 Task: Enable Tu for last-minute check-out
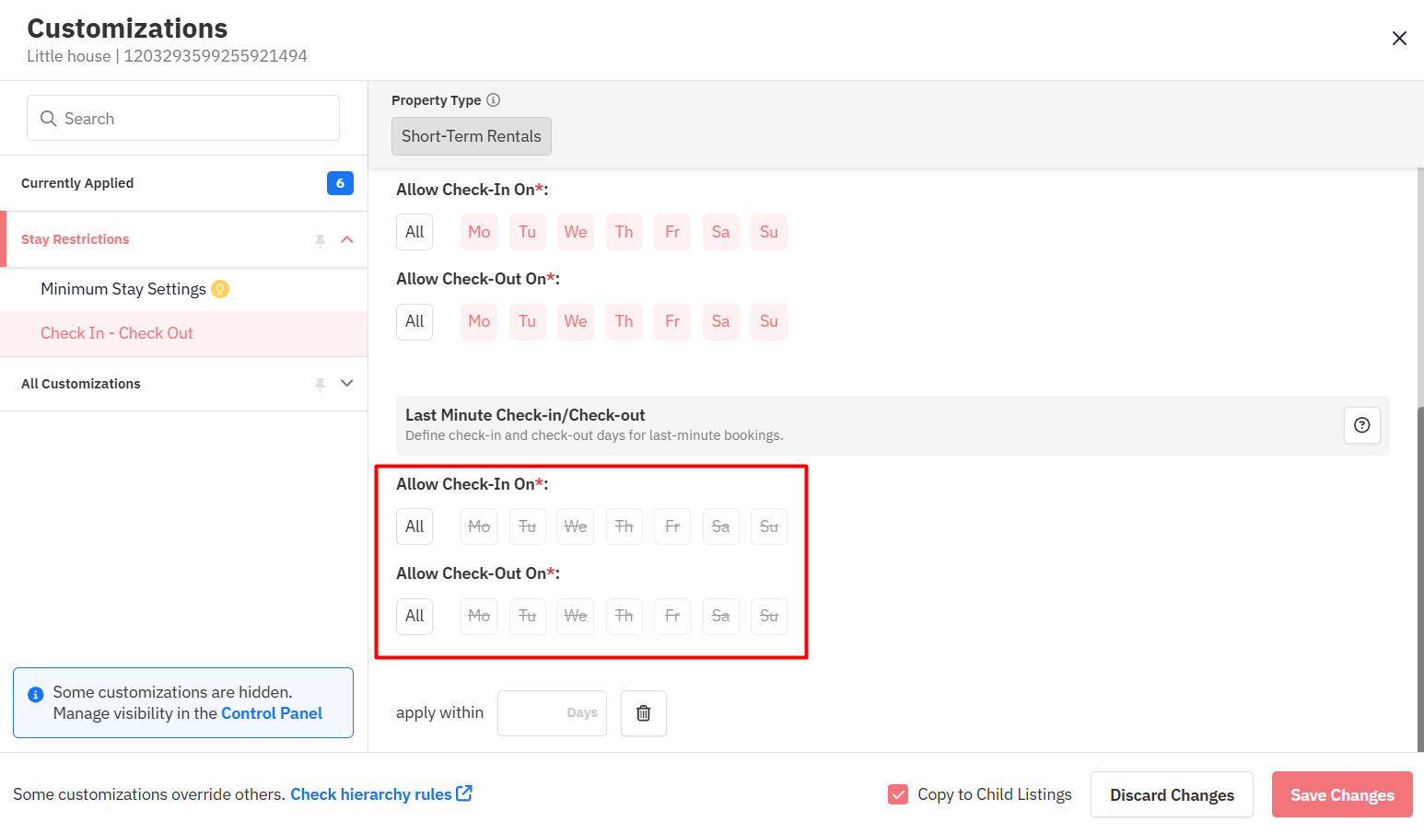527,616
